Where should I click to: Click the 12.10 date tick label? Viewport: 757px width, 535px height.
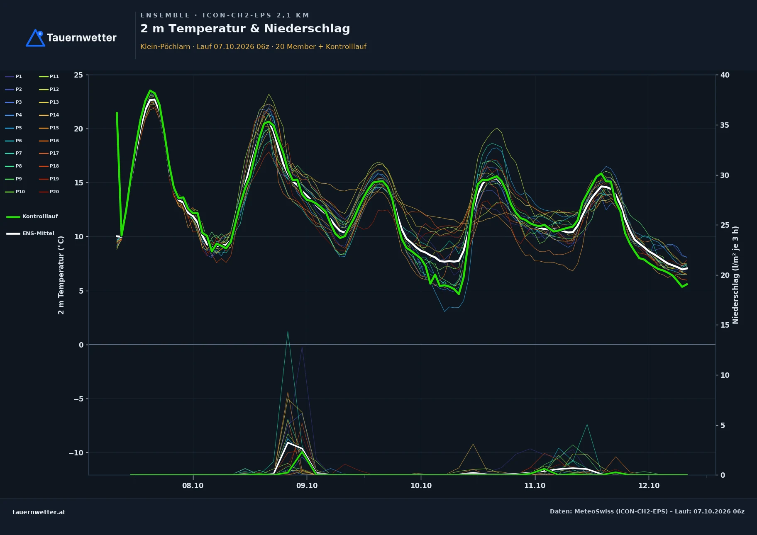[x=649, y=486]
